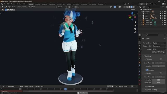Screen dimensions: 167x94
Task: Hide Camera.001 in viewport via eye icon
Action: (163, 22)
